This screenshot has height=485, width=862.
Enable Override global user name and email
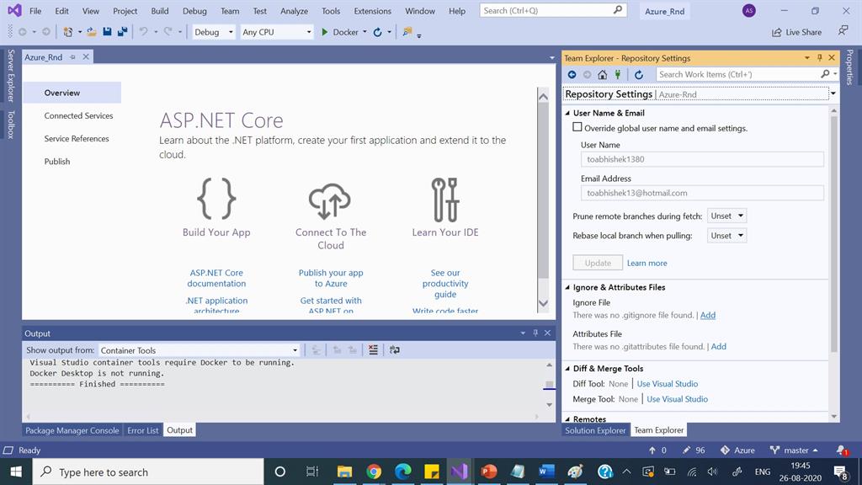(577, 127)
